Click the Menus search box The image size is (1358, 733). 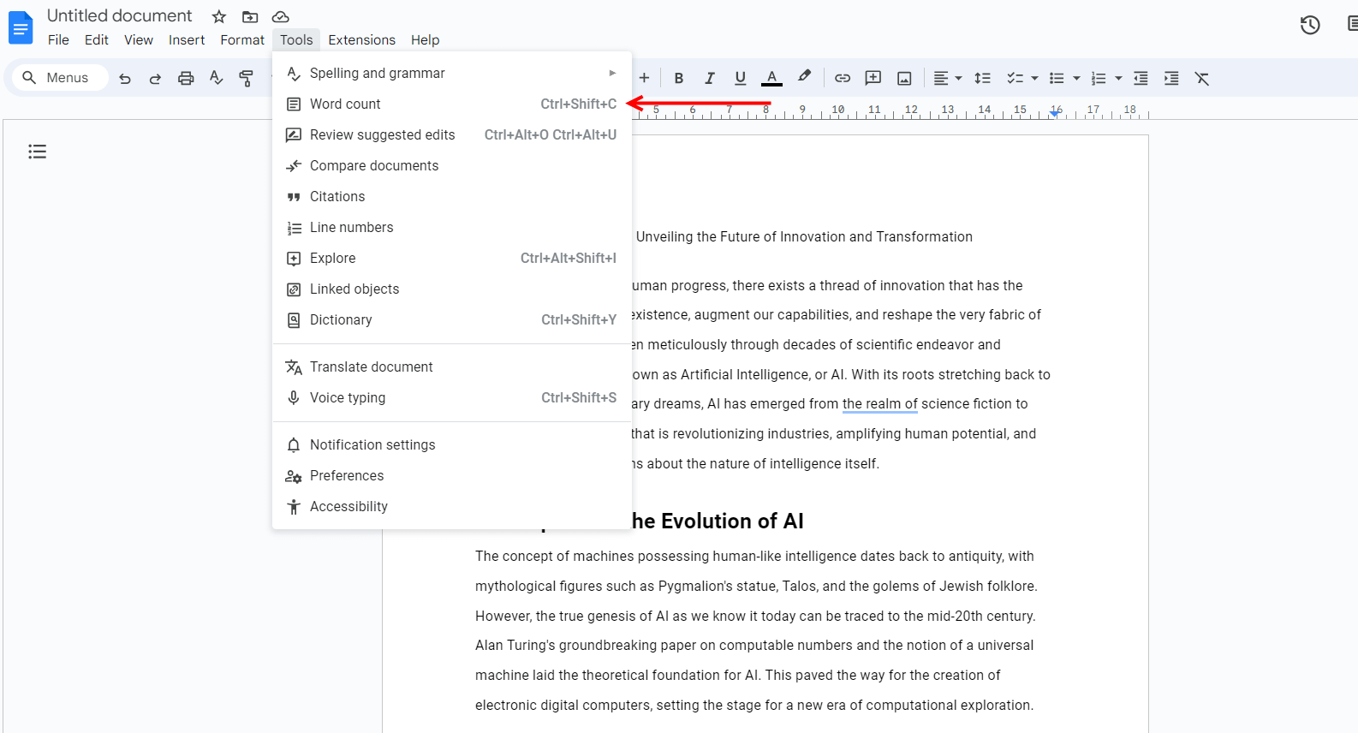60,78
